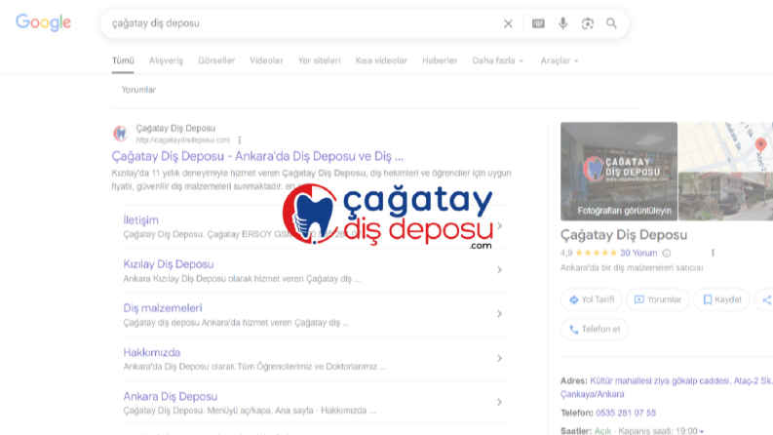Open the Kızılay Diş Deposu sitelink
This screenshot has height=435, width=773.
click(x=169, y=264)
